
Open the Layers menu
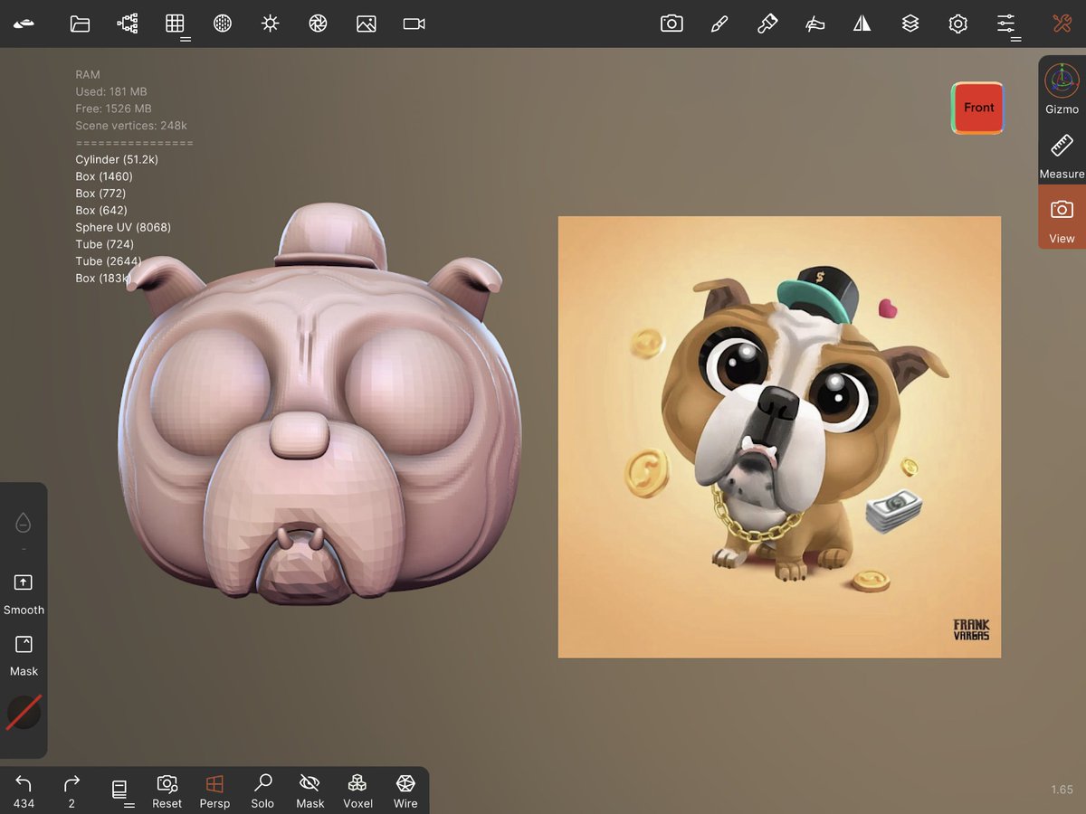(x=910, y=24)
